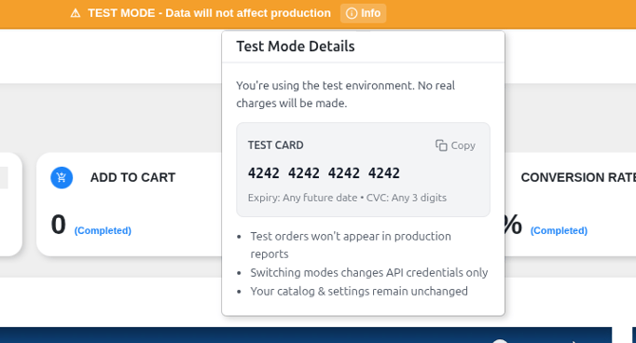
Task: Click the Info button in test mode banner
Action: click(x=363, y=13)
